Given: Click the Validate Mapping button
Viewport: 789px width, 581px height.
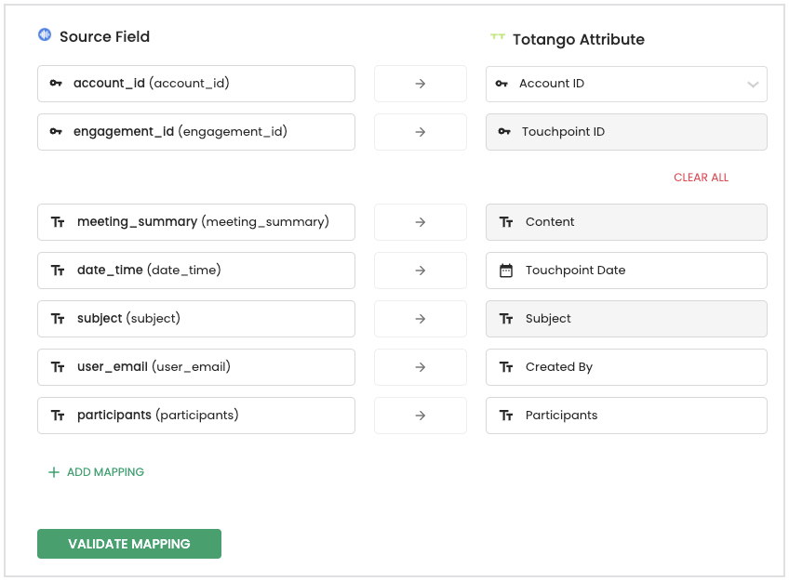Looking at the screenshot, I should point(129,544).
